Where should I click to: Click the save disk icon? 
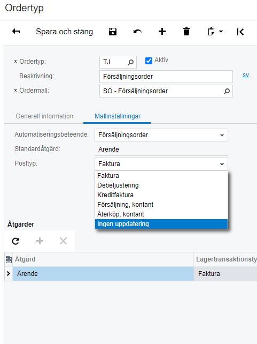[113, 32]
